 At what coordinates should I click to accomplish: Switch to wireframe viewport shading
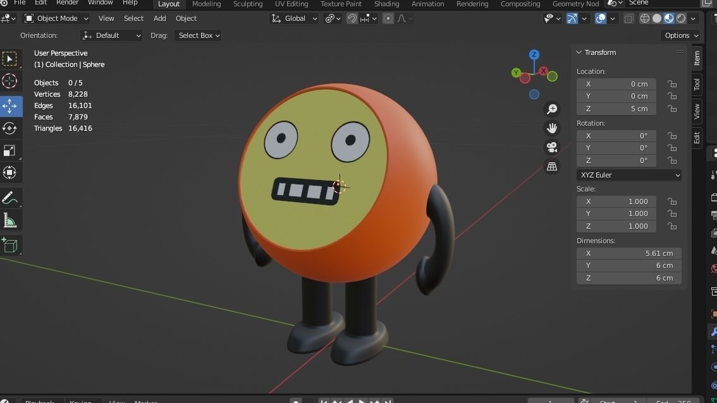tap(645, 18)
